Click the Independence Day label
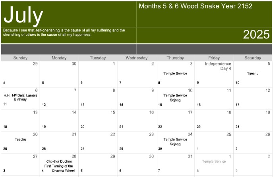273x177 pixels. [x=218, y=66]
